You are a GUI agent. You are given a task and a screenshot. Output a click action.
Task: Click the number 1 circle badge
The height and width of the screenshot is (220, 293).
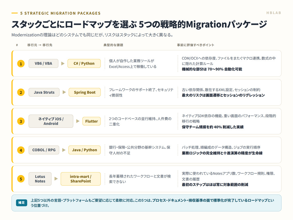[21, 64]
